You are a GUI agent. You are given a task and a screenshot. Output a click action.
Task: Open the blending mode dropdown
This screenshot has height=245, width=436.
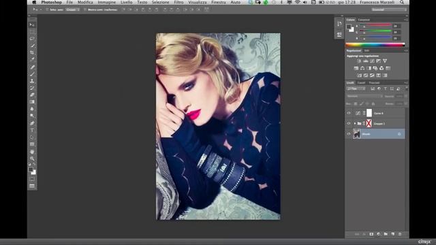(x=364, y=96)
